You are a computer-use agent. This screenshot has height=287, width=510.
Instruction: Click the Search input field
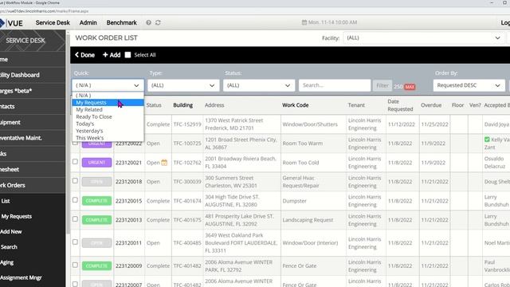point(335,85)
